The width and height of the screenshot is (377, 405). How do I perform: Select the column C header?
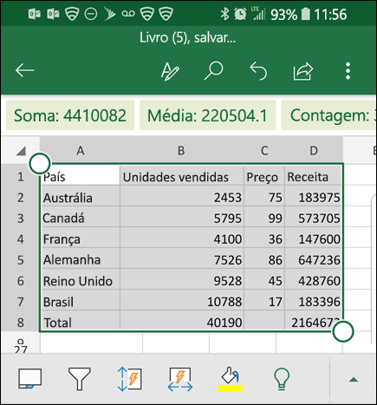(264, 150)
